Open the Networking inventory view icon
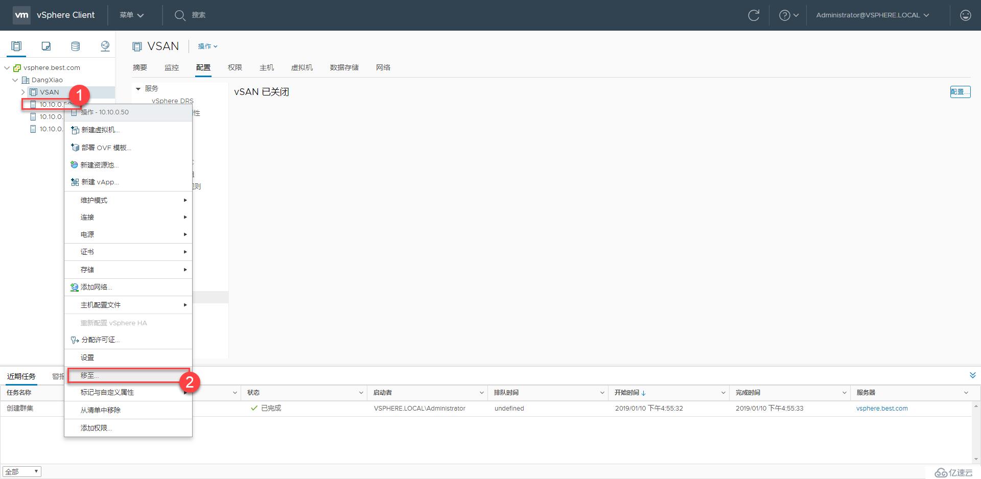 105,46
